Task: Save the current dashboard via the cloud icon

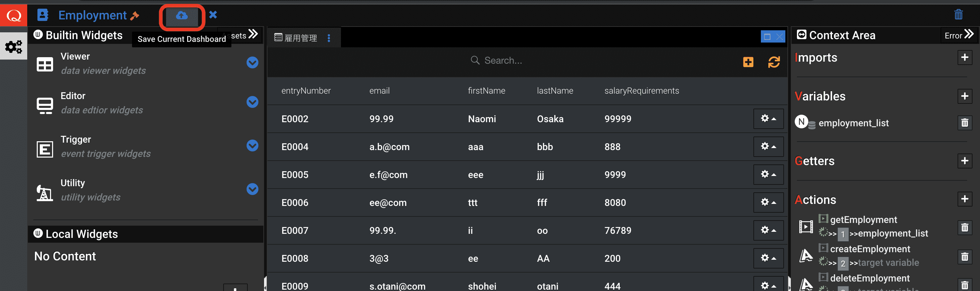Action: (182, 16)
